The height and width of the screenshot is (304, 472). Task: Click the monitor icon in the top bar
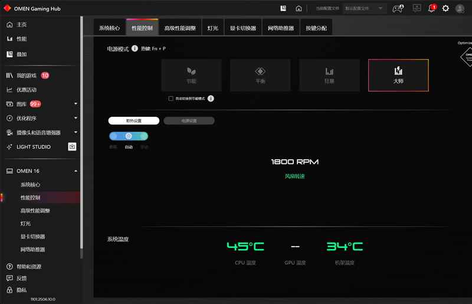[x=417, y=8]
